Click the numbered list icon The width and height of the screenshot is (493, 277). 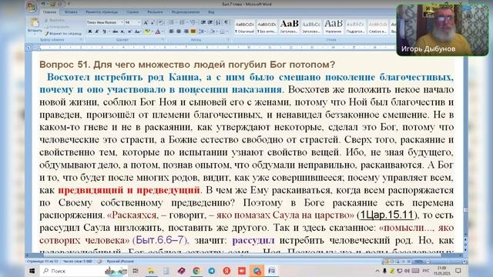click(x=183, y=22)
